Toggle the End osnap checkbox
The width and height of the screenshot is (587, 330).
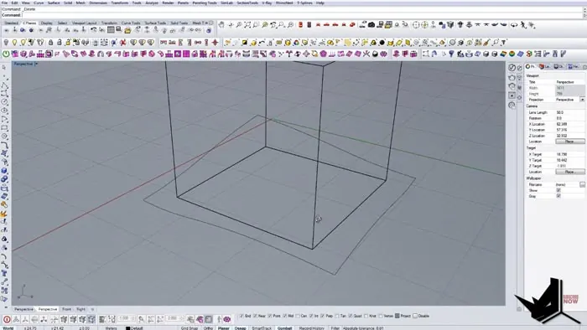point(242,316)
